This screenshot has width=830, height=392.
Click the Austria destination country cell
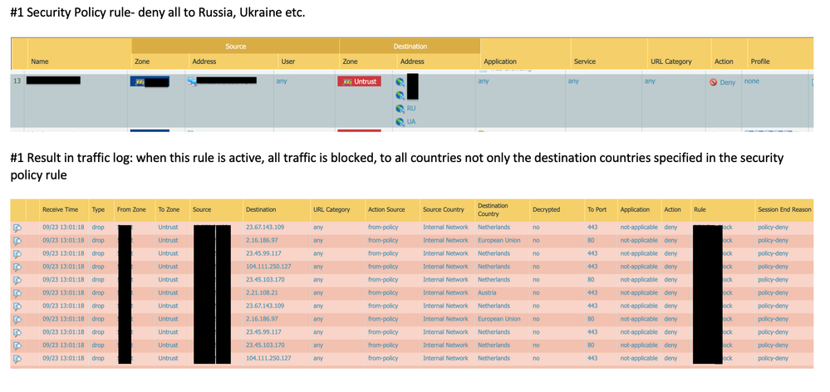(487, 293)
